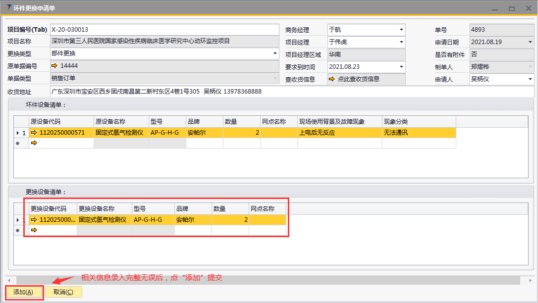The width and height of the screenshot is (538, 303).
Task: Click the 添加(A) button to submit
Action: point(23,292)
